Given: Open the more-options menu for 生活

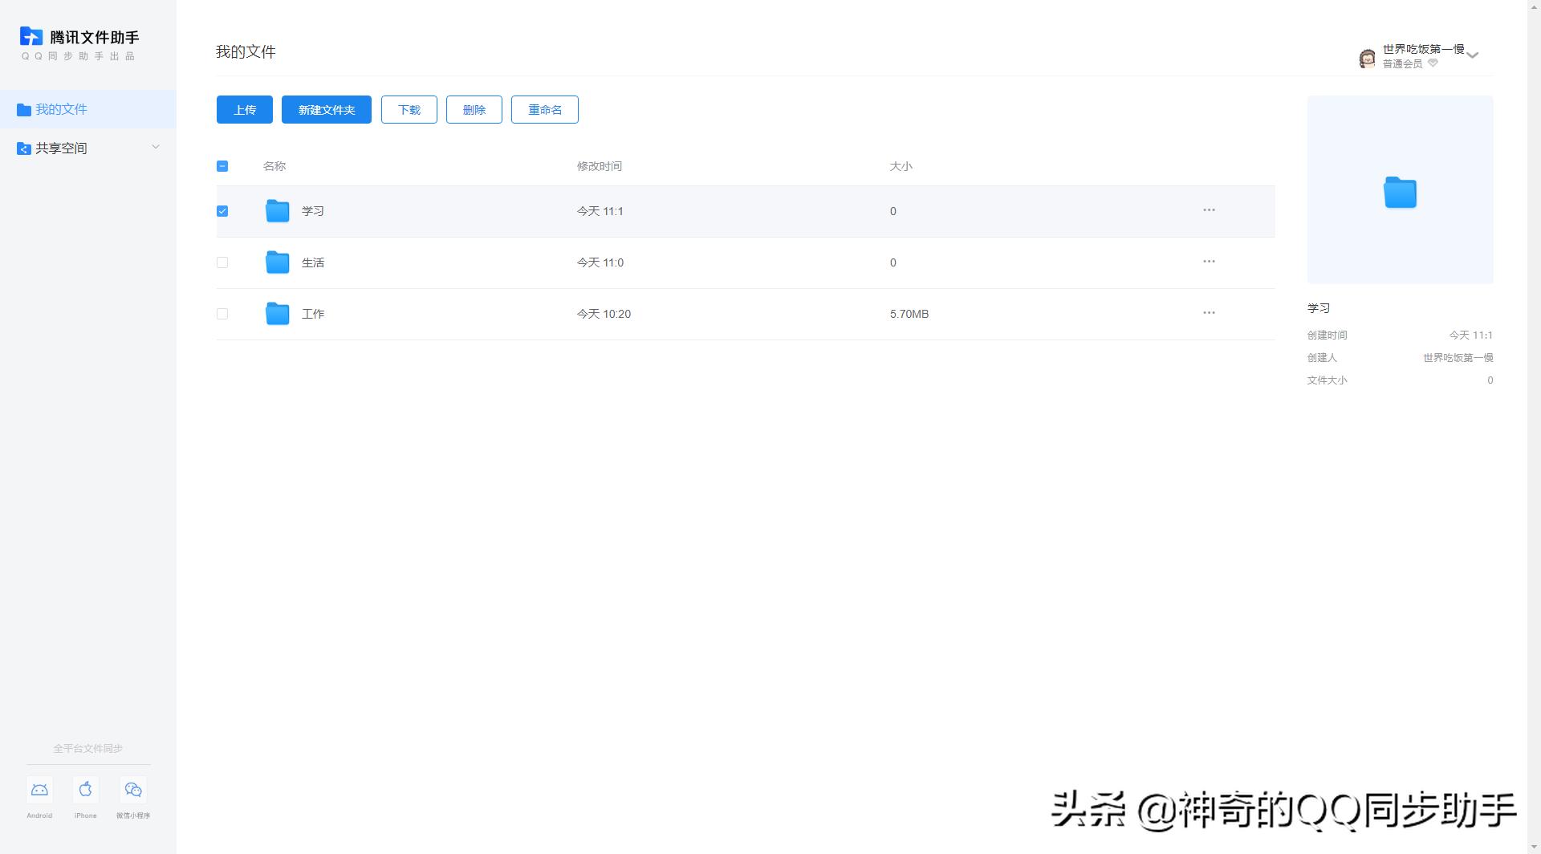Looking at the screenshot, I should point(1209,261).
